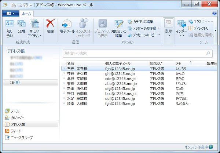Click the red 削除 delete icon

pos(50,23)
